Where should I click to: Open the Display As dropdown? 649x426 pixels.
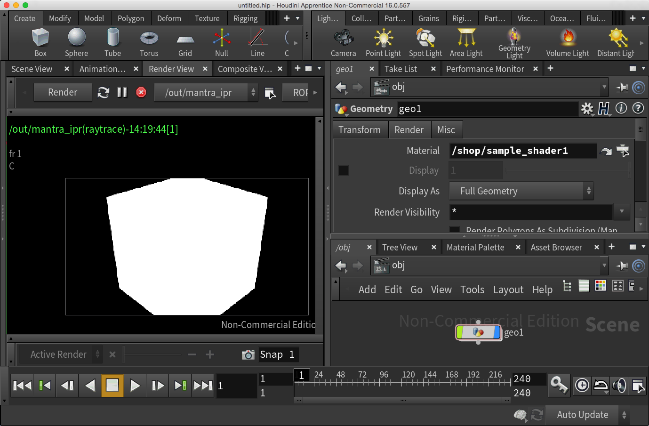point(521,191)
